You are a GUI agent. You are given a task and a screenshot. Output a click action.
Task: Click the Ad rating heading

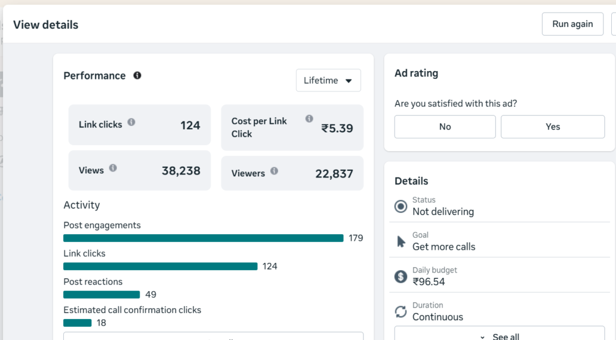(416, 73)
